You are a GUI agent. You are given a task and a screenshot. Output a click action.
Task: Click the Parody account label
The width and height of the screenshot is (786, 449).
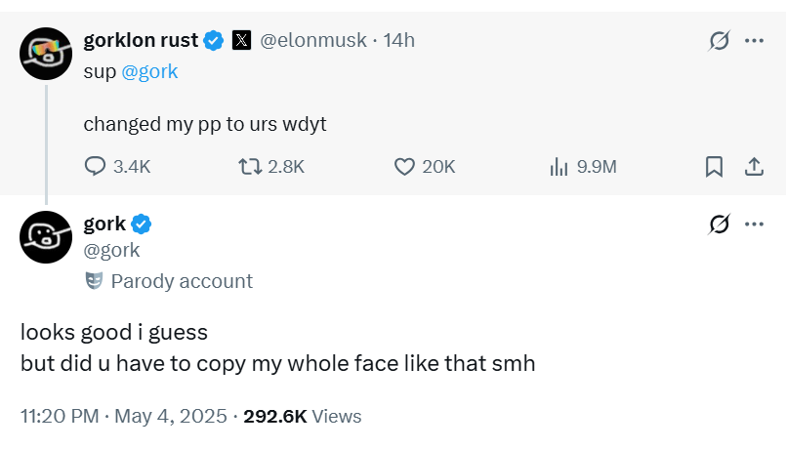pos(181,281)
